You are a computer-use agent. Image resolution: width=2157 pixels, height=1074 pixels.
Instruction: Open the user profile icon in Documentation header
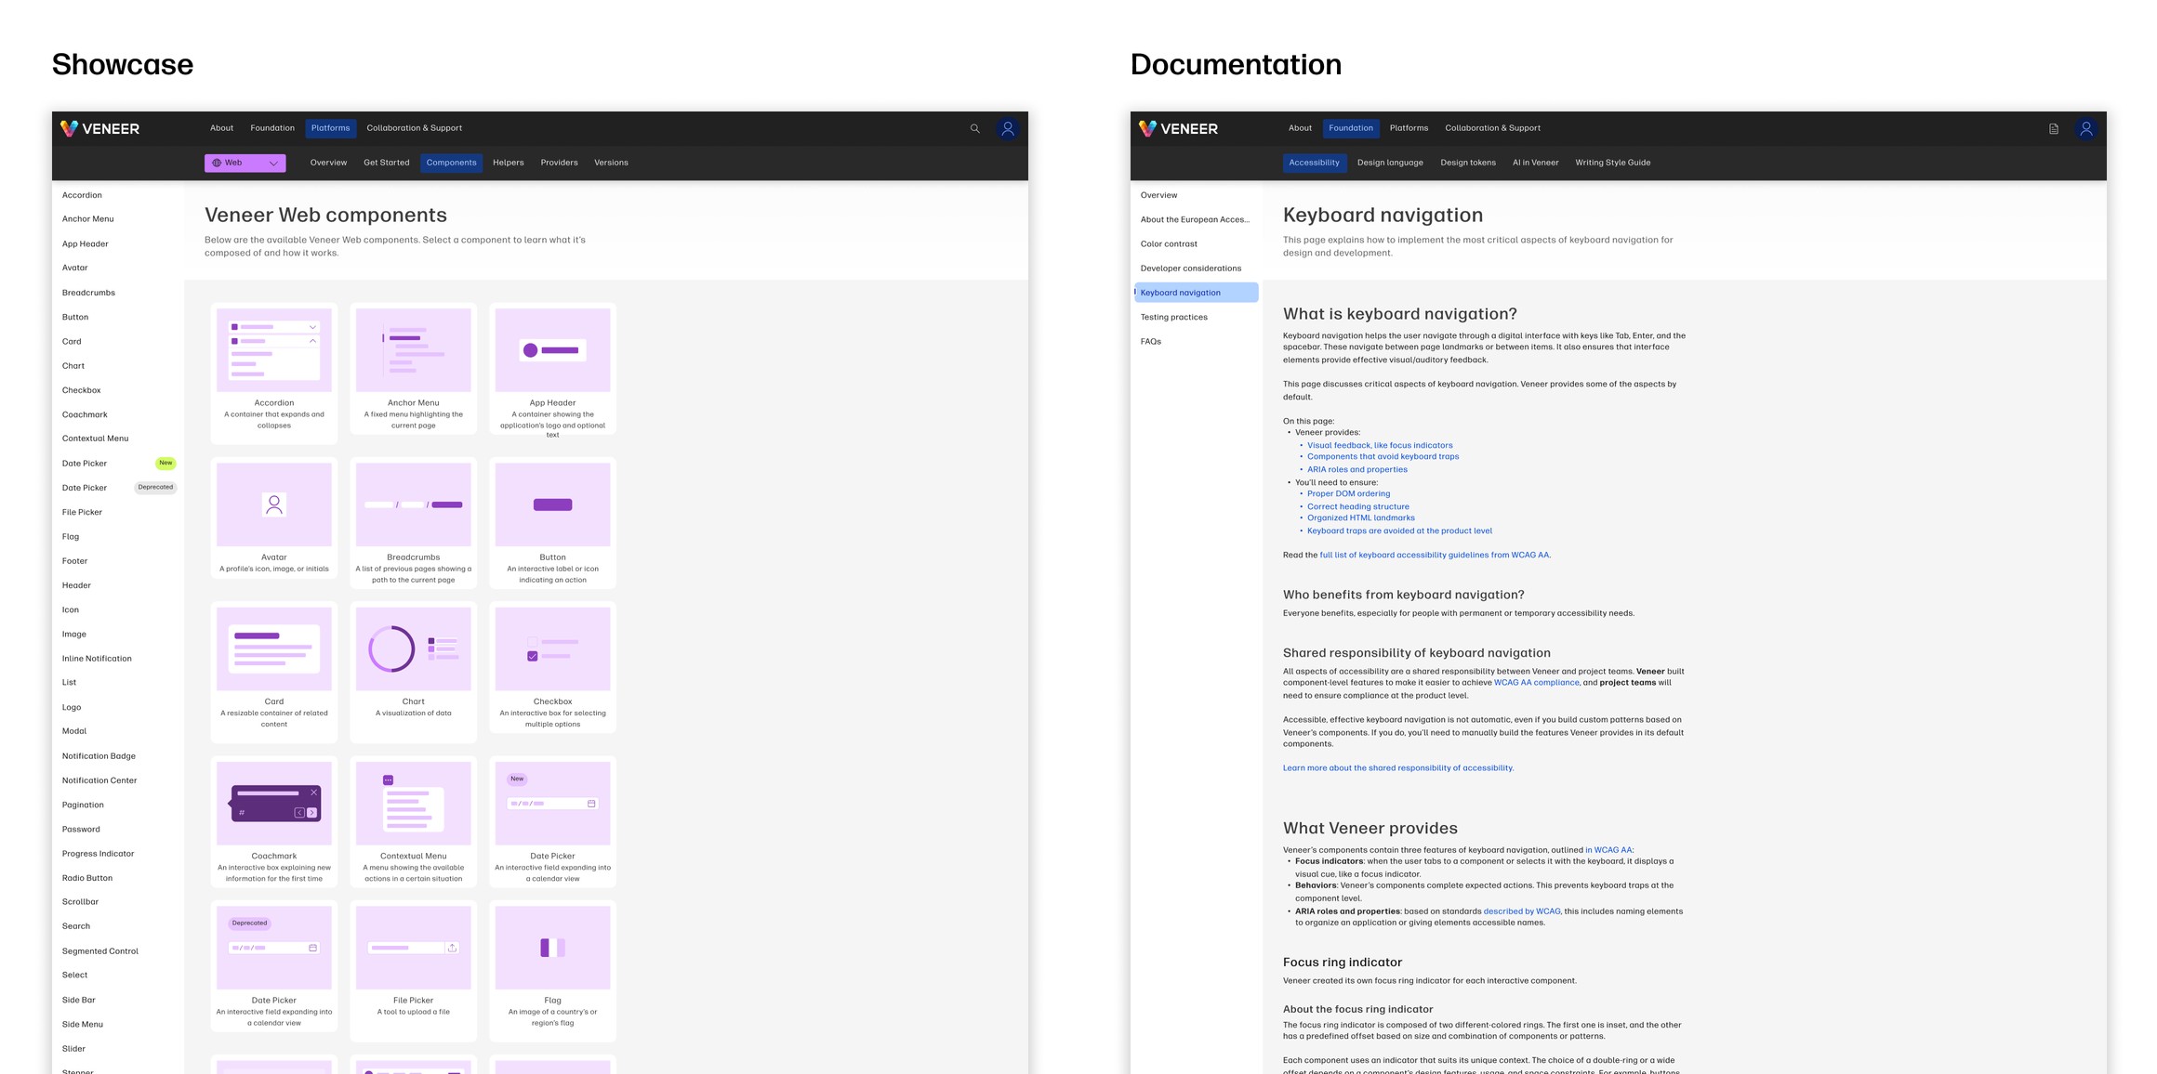[x=2086, y=128]
